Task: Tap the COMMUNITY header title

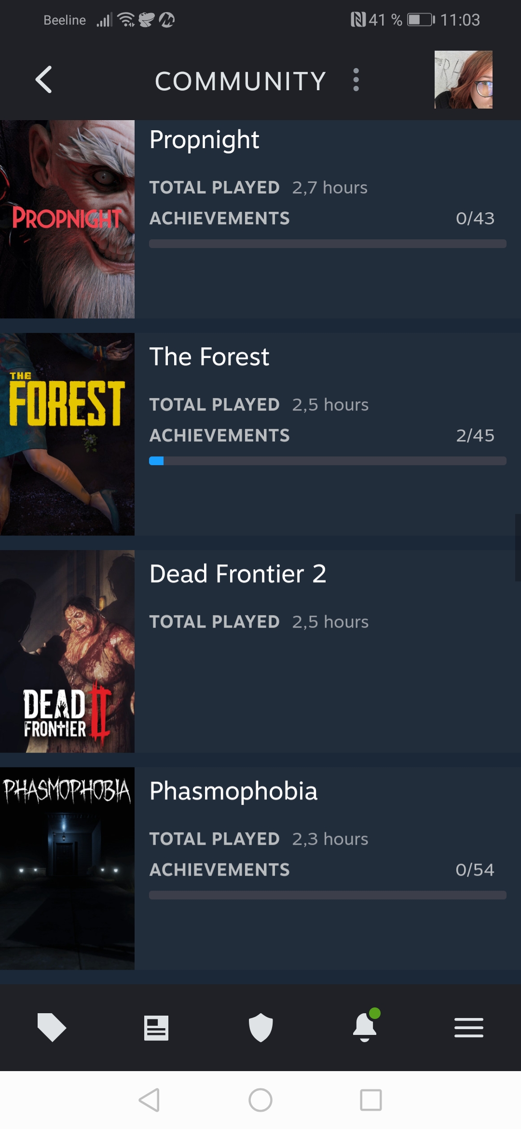Action: point(240,81)
